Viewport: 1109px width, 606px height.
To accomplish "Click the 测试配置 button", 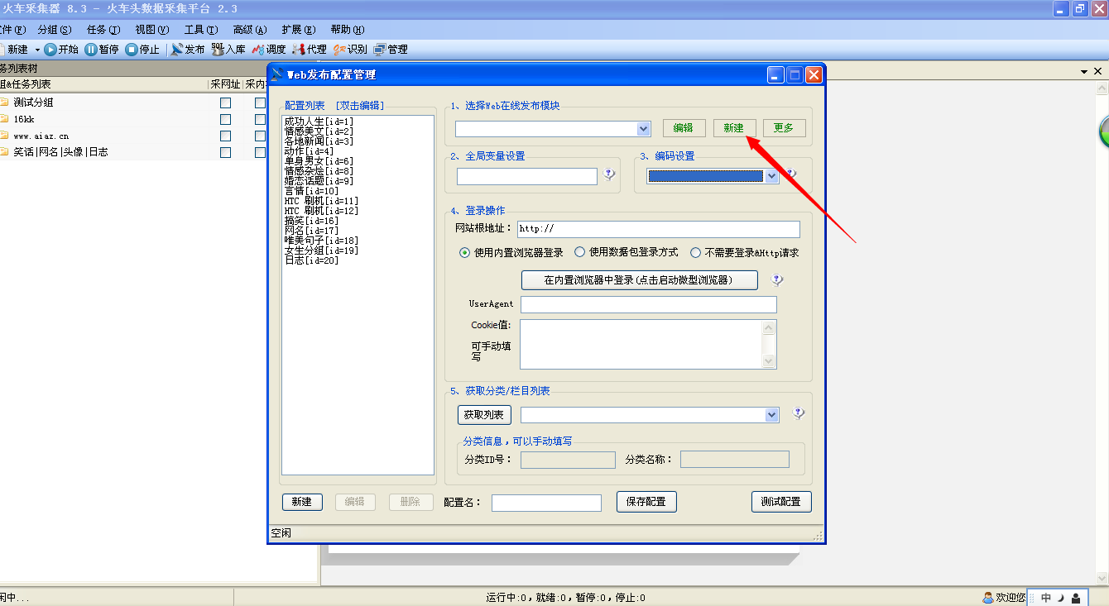I will point(781,502).
